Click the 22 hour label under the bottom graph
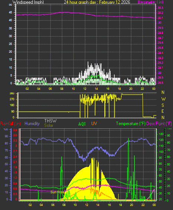This screenshot has height=210, width=173. [x=143, y=205]
